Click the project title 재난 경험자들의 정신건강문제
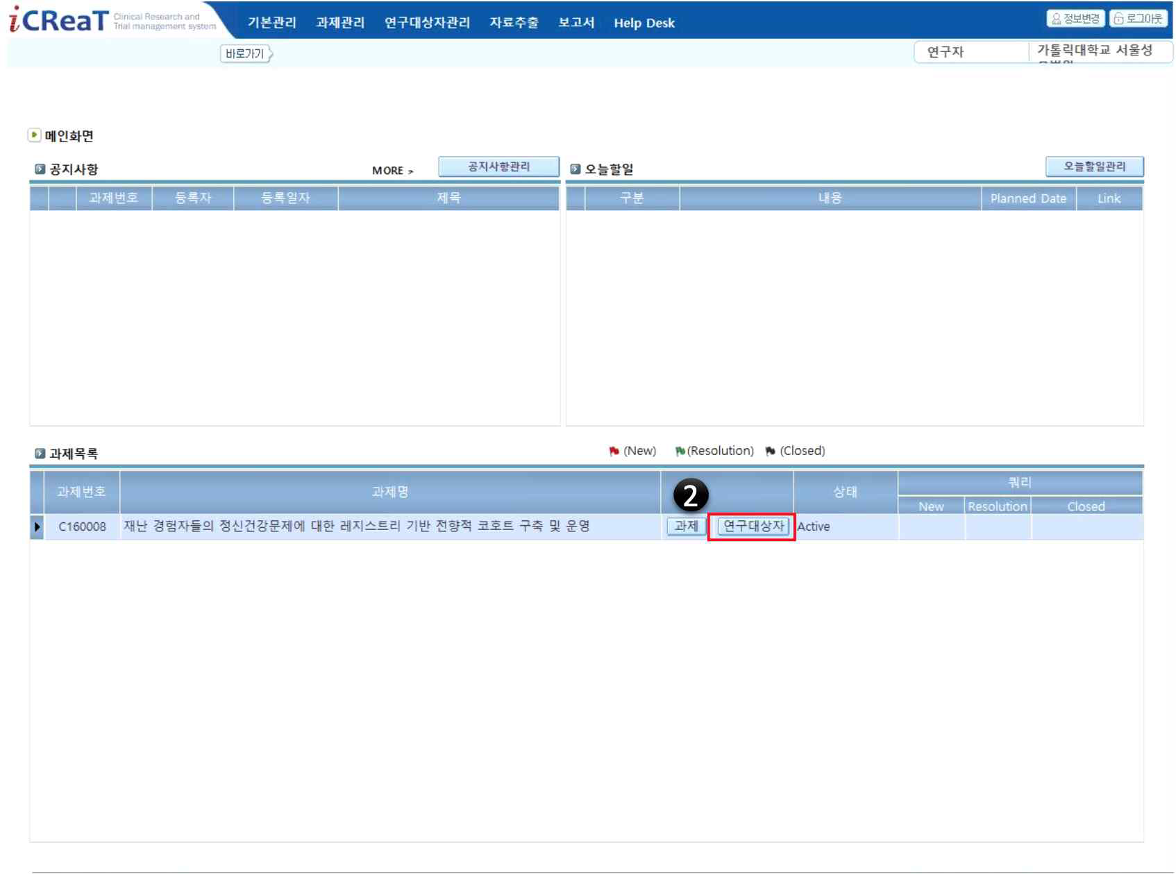This screenshot has width=1176, height=874. pos(356,526)
